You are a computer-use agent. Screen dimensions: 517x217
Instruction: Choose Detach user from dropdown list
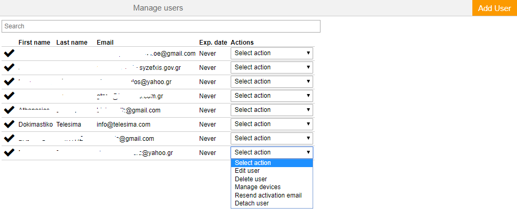272,203
